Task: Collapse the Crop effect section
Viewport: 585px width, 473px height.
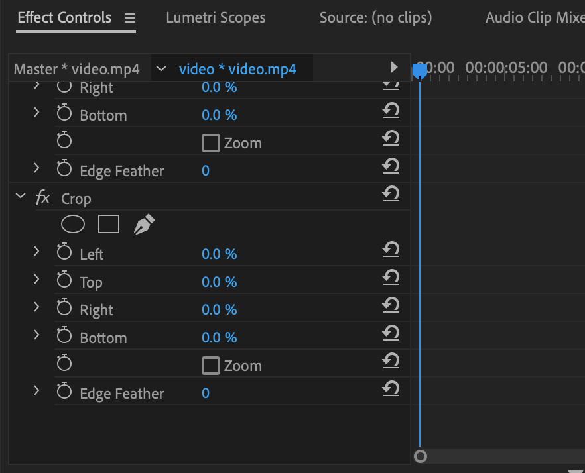Action: pos(20,197)
